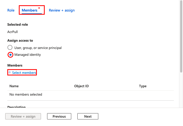Click the Next button
This screenshot has height=126, width=183.
click(88, 116)
